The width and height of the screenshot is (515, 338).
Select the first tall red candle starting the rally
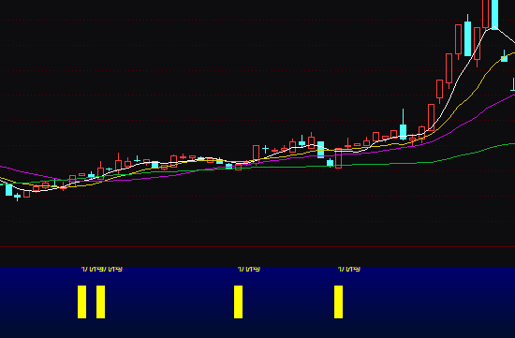[x=431, y=118]
